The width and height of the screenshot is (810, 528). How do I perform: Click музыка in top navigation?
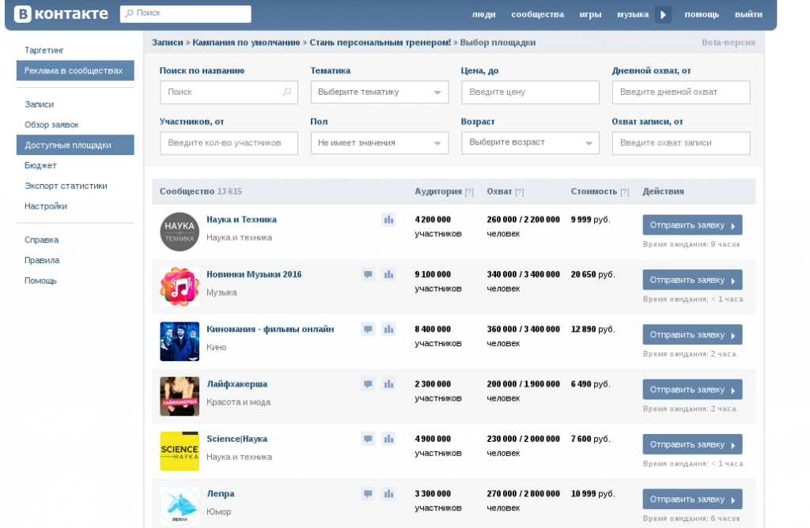633,14
